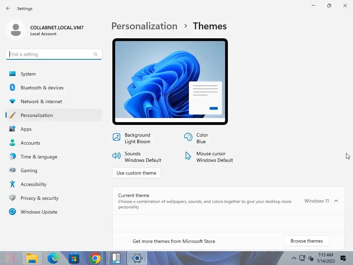Open the taskbar clock and date
353x265 pixels.
325,258
